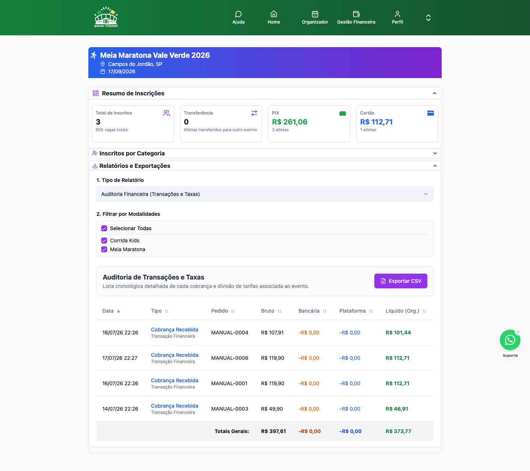
Task: Open the Ajuda chat bubble icon
Action: 239,14
